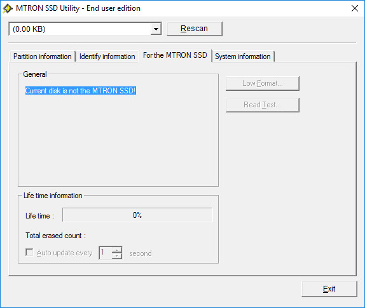365x308 pixels.
Task: Increase the auto update interval spinner up
Action: (x=117, y=250)
